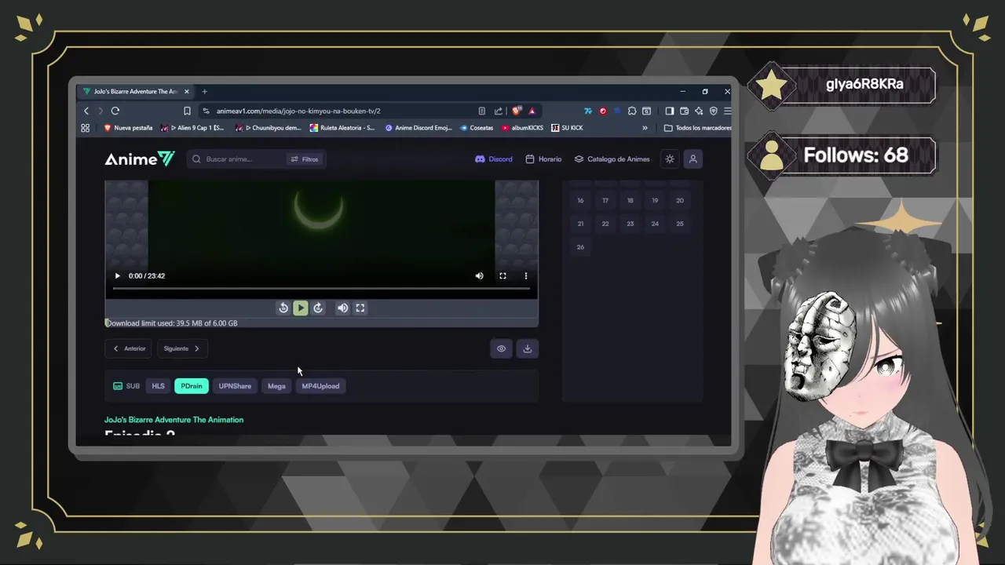Open the video player three-dot options menu
The image size is (1005, 565).
[x=526, y=275]
